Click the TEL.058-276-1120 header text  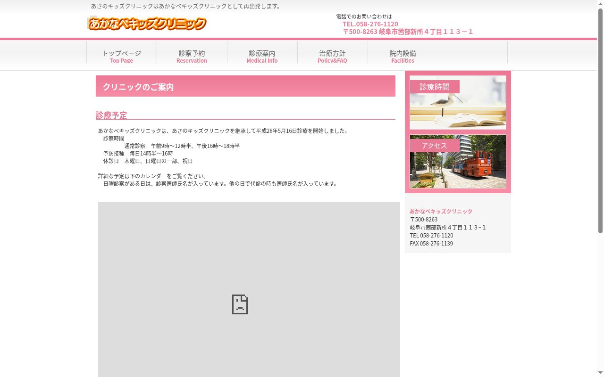click(x=370, y=24)
